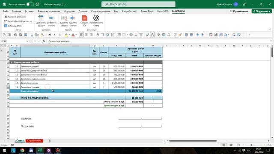Toggle bold Ж formatting
Image resolution: width=274 pixels, height=154 pixels.
(50, 35)
